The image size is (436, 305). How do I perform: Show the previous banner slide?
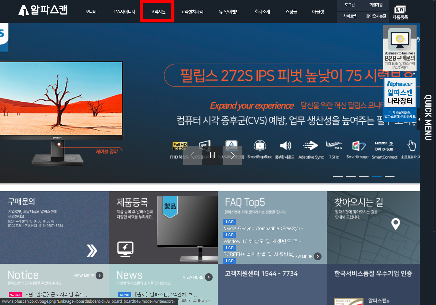pos(193,155)
